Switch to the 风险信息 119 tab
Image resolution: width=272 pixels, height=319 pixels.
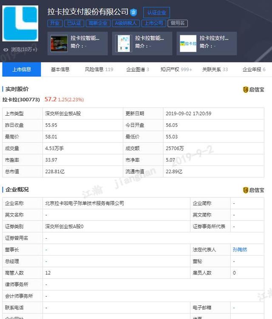(99, 70)
